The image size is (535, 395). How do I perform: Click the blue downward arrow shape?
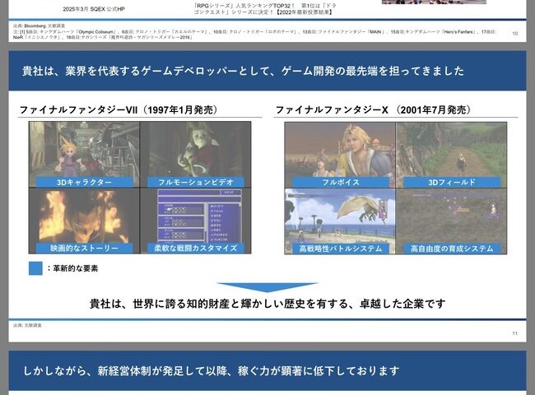(267, 288)
